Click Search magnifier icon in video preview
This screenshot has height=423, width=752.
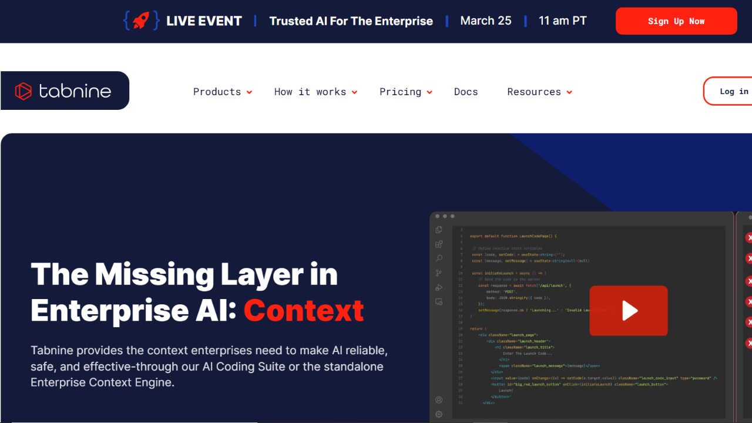pos(439,258)
